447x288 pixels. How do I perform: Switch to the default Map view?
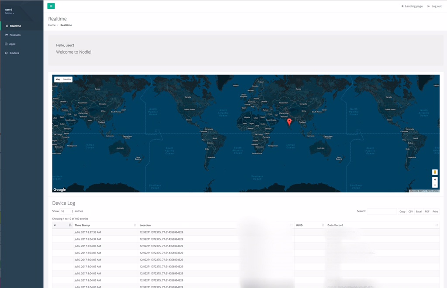point(58,79)
